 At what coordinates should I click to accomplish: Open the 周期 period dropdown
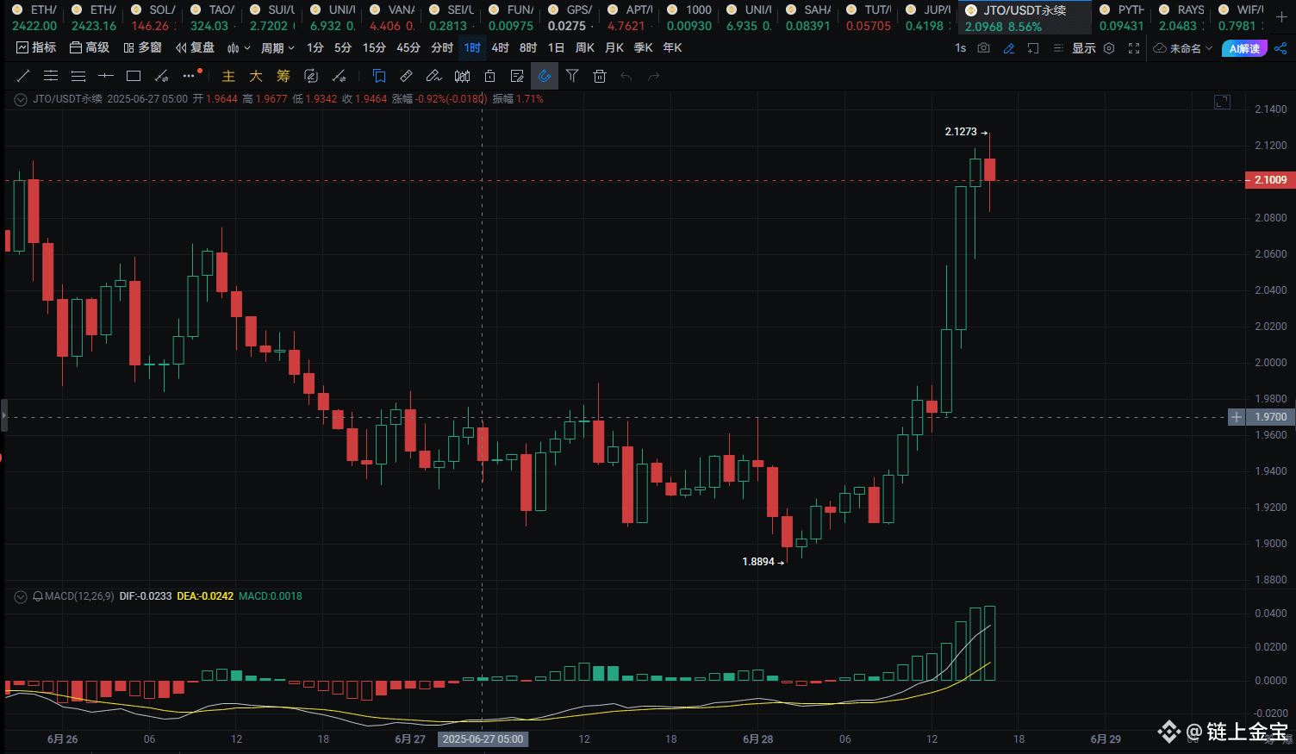tap(276, 47)
